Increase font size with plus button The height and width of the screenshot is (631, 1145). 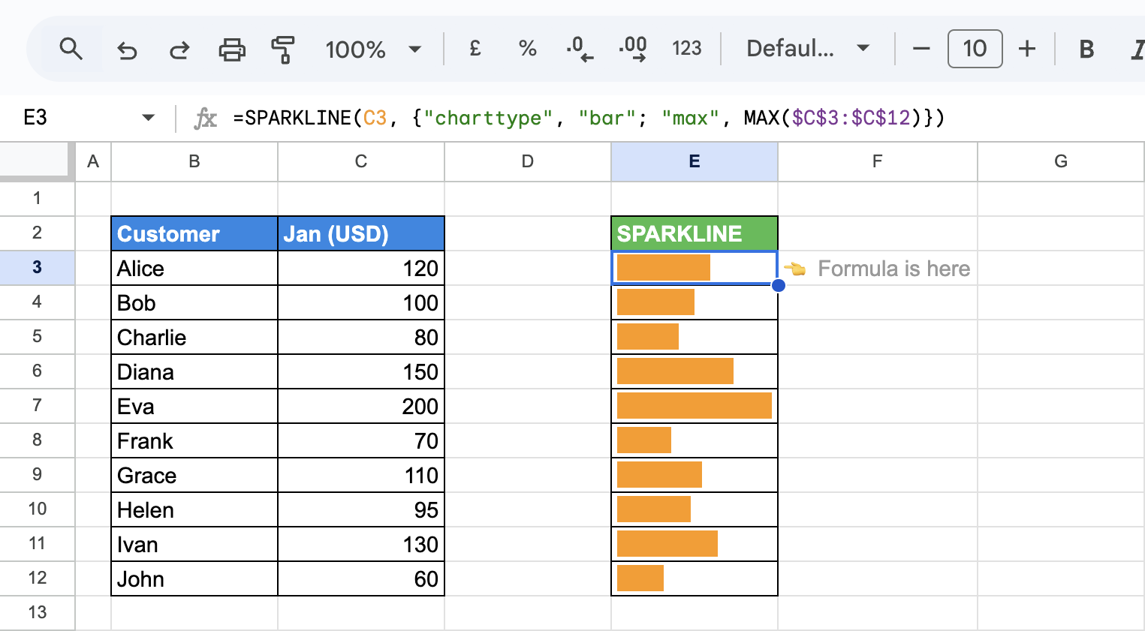pyautogui.click(x=1027, y=50)
